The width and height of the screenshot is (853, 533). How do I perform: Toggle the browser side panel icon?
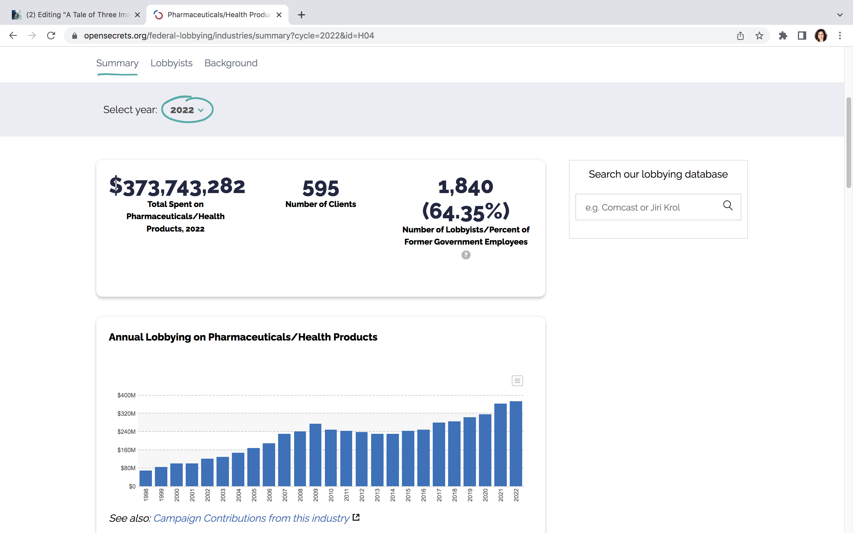802,36
